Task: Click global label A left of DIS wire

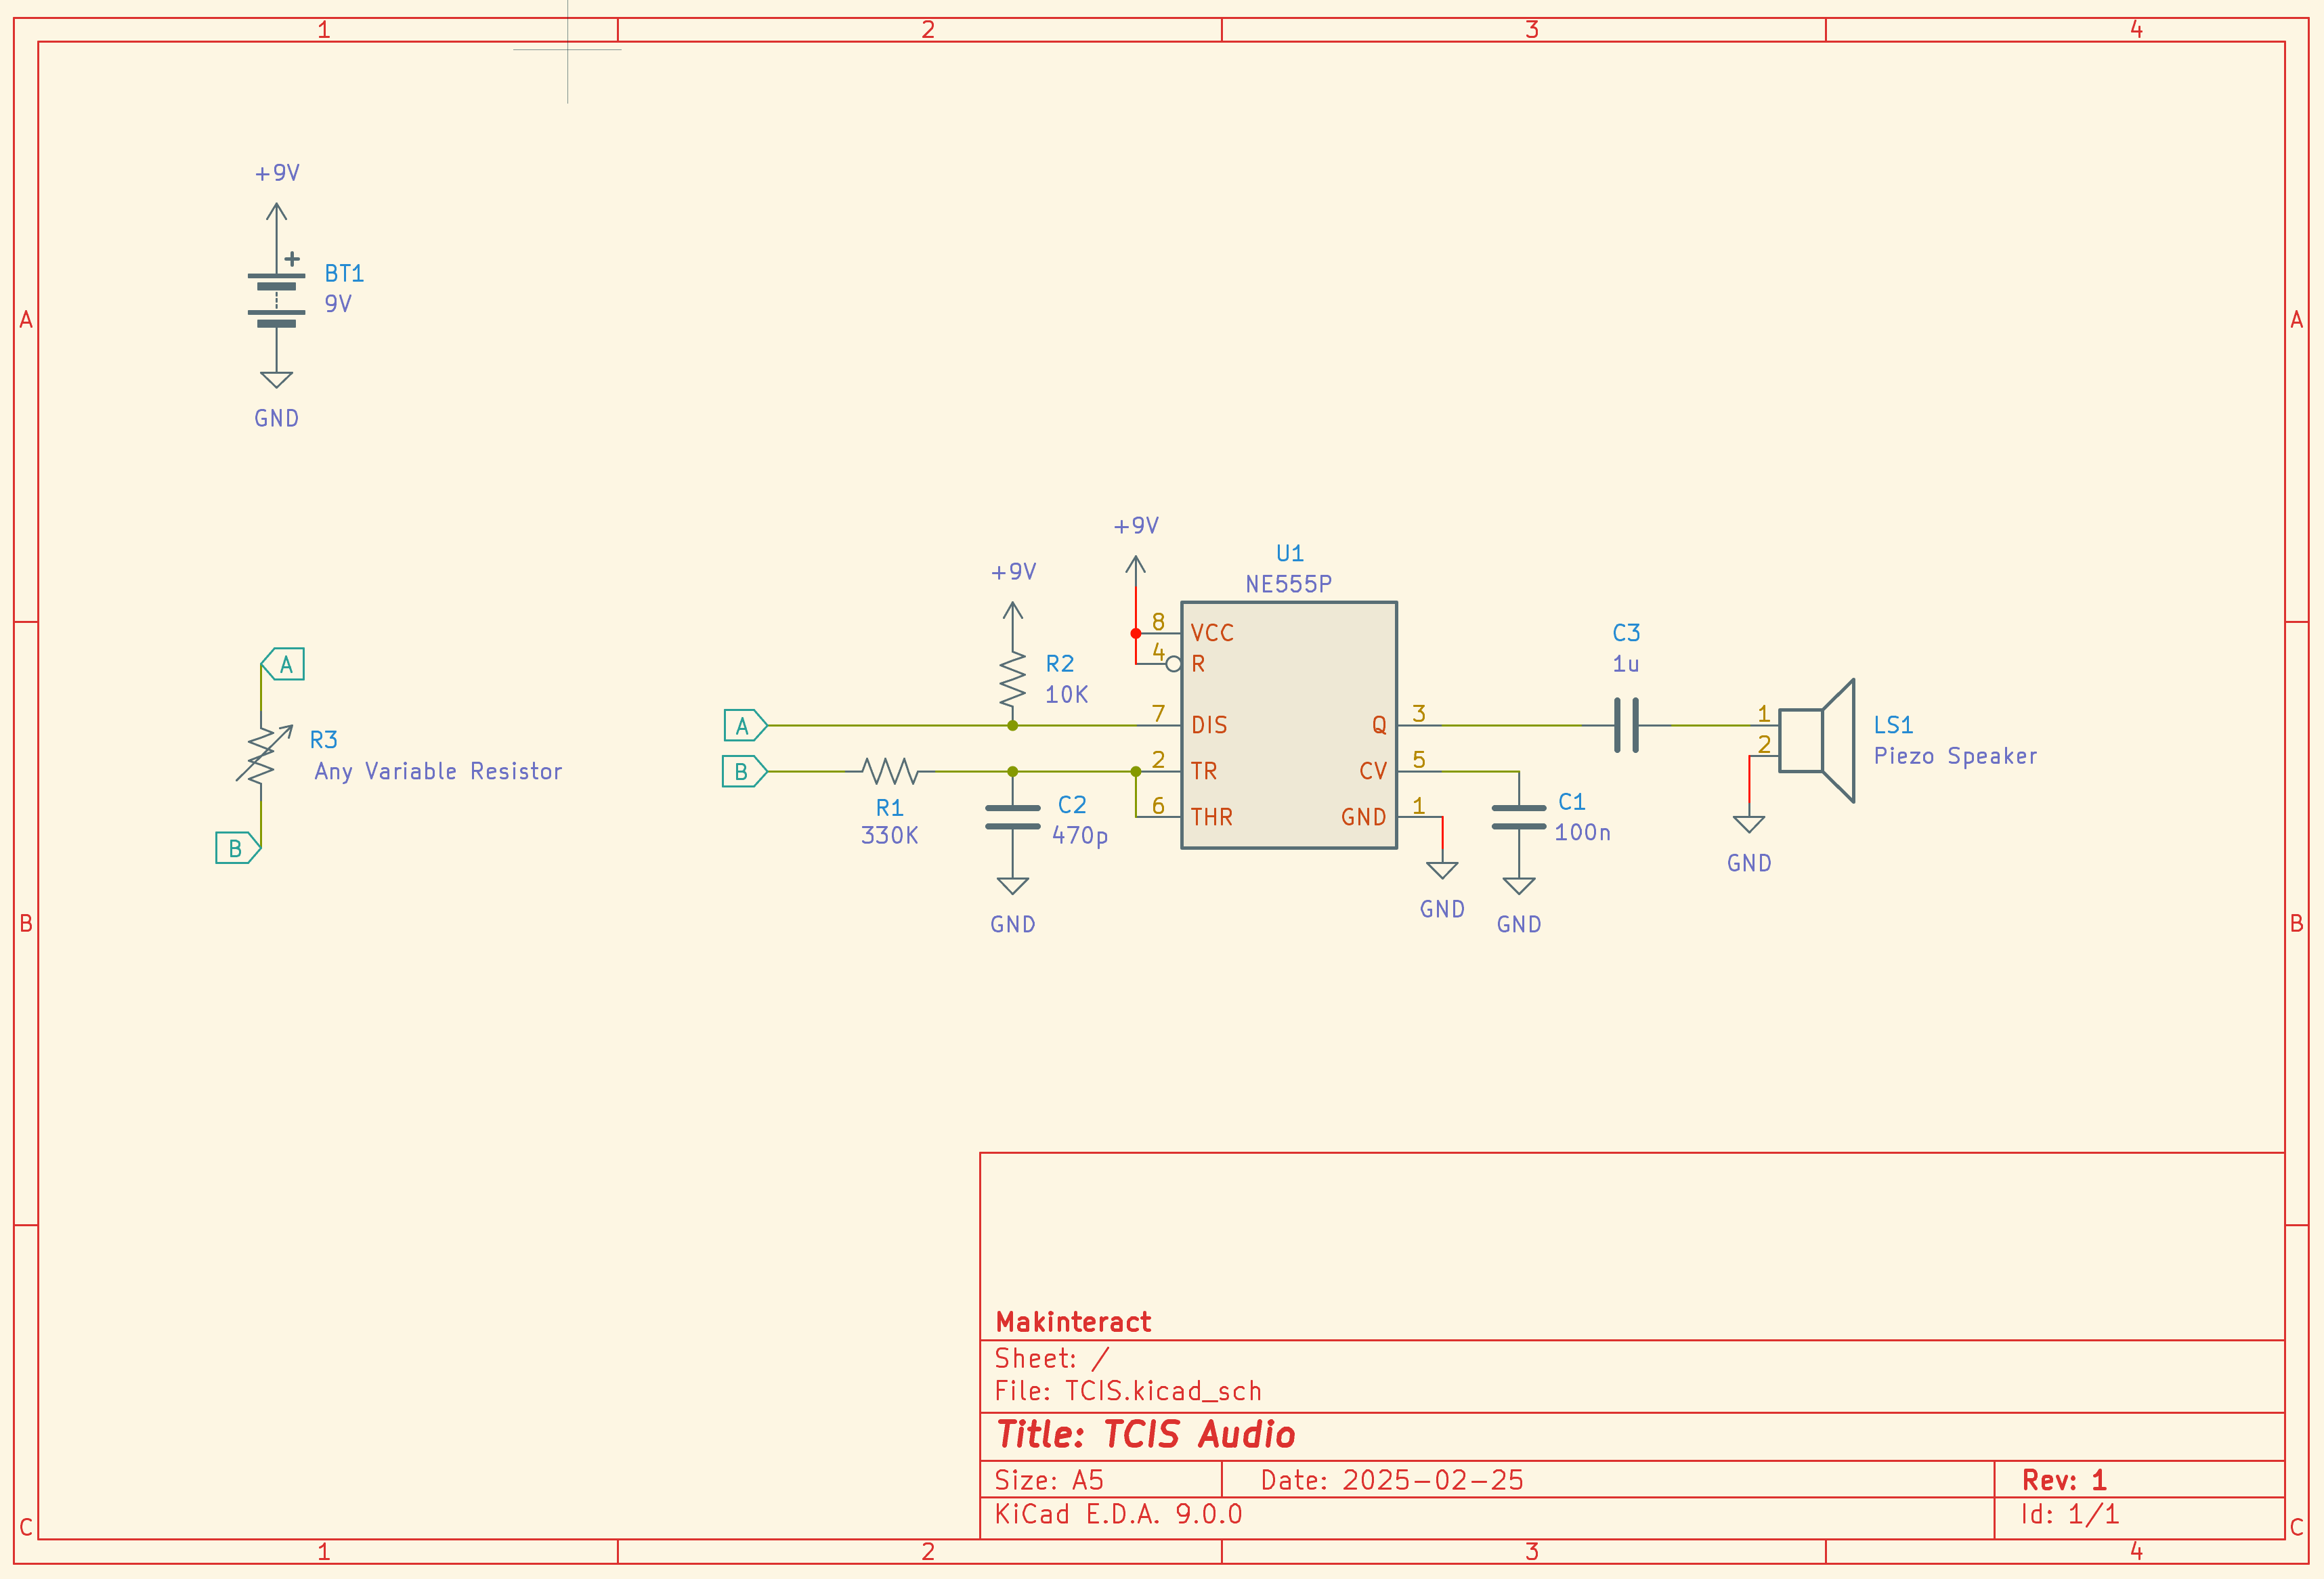Action: 745,725
